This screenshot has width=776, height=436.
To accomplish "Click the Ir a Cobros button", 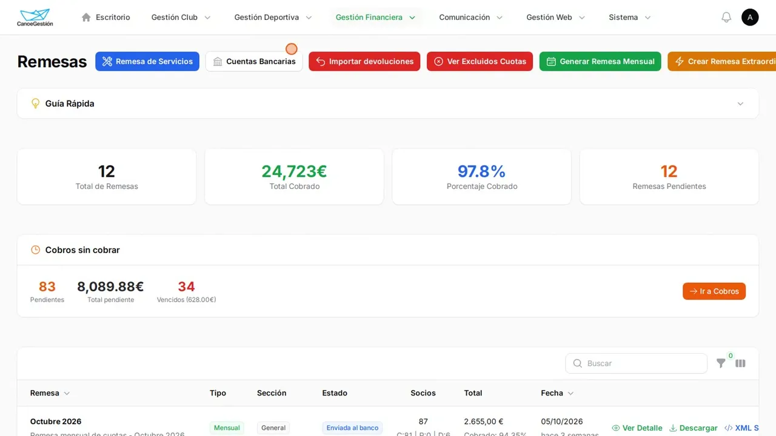I will click(714, 291).
